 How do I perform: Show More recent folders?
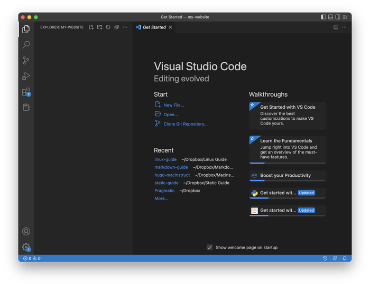pyautogui.click(x=161, y=198)
